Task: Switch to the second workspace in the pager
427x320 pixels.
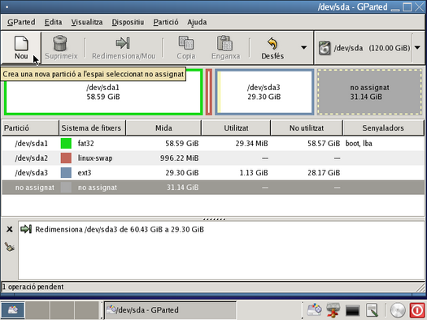Action: coord(37,310)
